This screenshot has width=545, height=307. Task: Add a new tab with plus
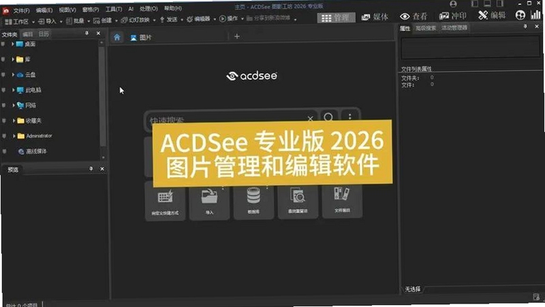click(236, 36)
